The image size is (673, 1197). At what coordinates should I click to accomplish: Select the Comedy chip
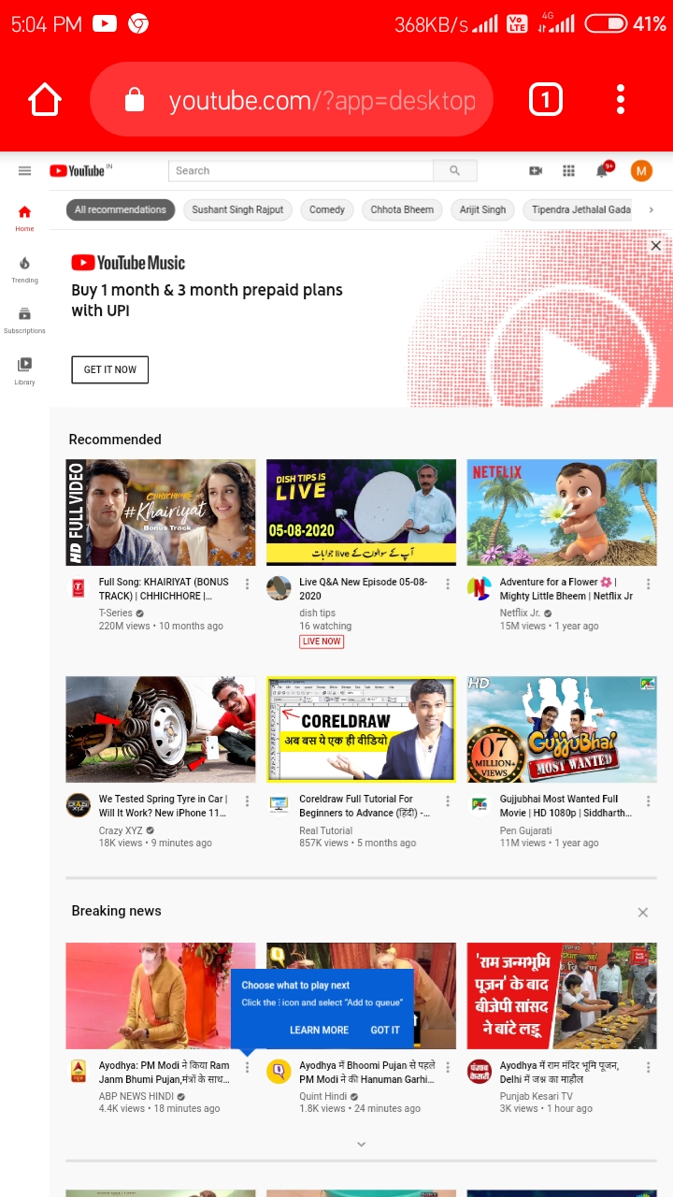point(327,209)
